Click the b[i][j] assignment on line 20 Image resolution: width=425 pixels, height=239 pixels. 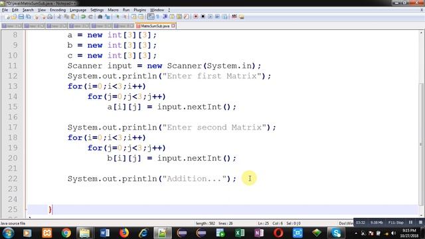[171, 158]
